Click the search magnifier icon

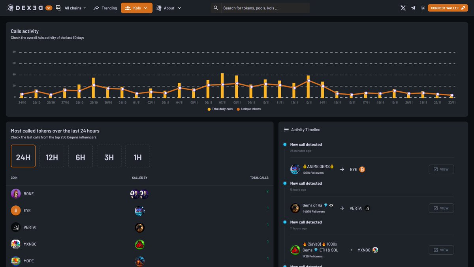[x=216, y=8]
